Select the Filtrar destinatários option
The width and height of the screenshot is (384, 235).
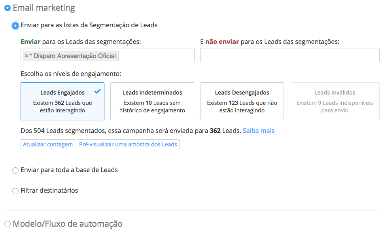coord(15,191)
